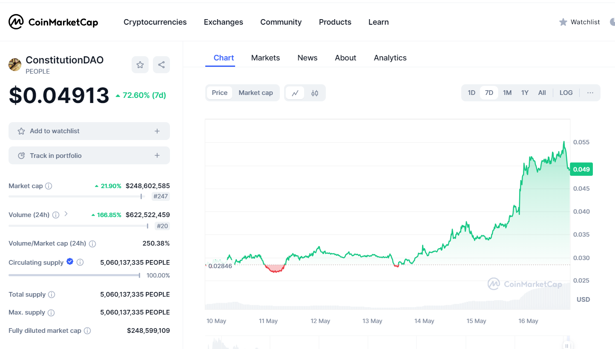
Task: Open Market cap info icon
Action: click(x=49, y=186)
